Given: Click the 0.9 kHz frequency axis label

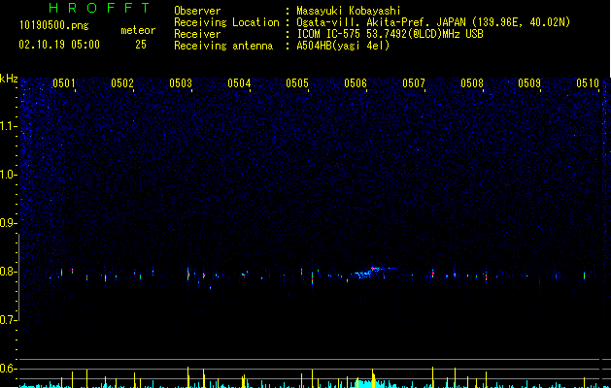Looking at the screenshot, I should tap(9, 223).
